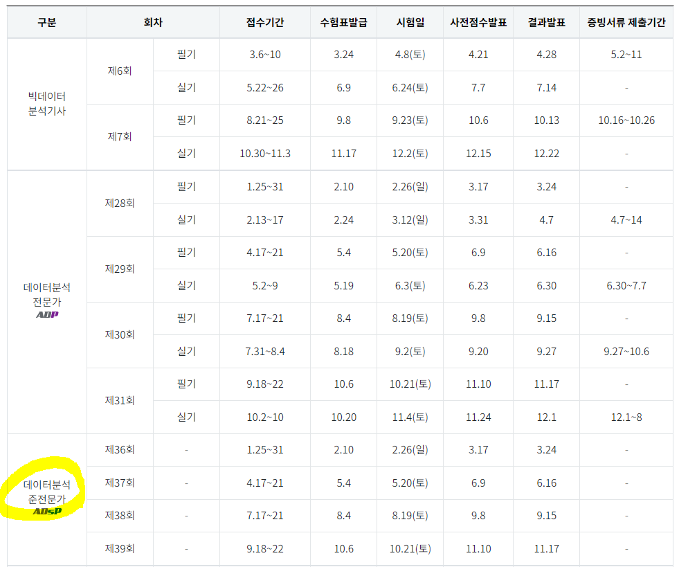Screen dimensions: 679x567
Task: Select the 접수기간 column header
Action: tap(265, 23)
